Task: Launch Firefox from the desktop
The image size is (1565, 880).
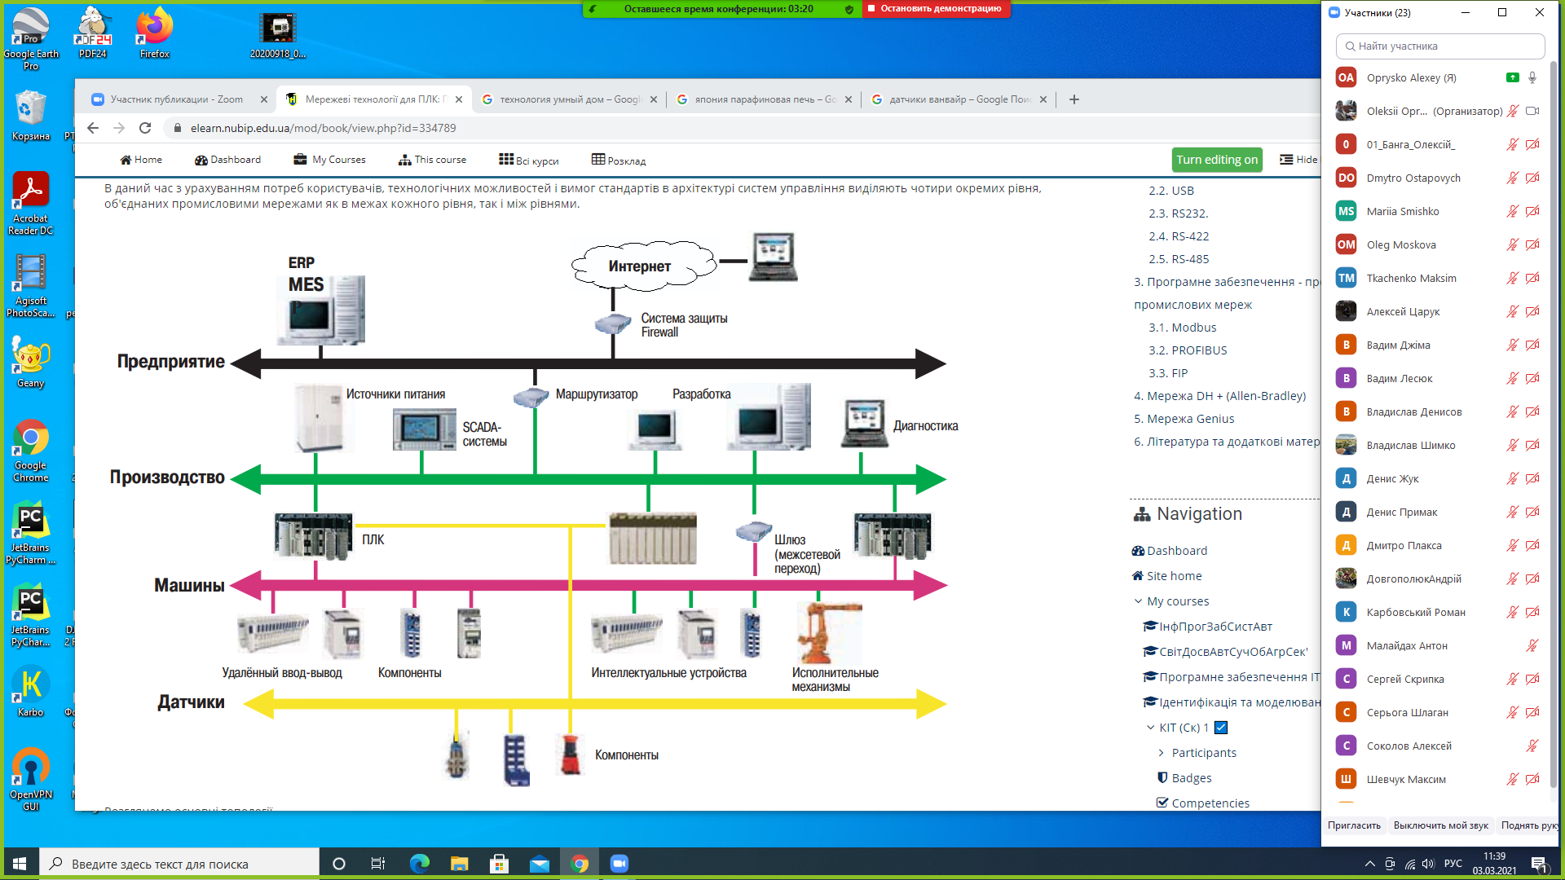Action: [x=154, y=33]
